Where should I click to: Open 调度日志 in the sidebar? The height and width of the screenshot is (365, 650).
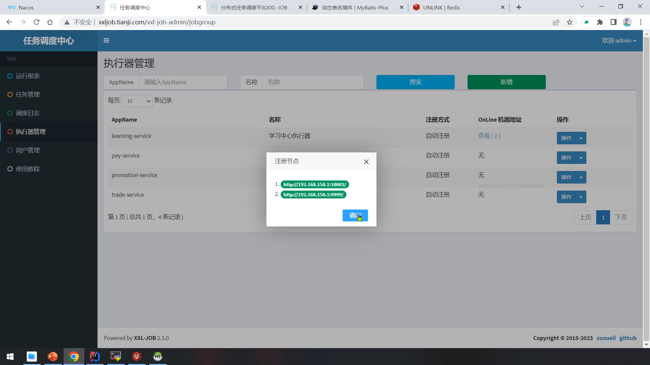coord(28,113)
